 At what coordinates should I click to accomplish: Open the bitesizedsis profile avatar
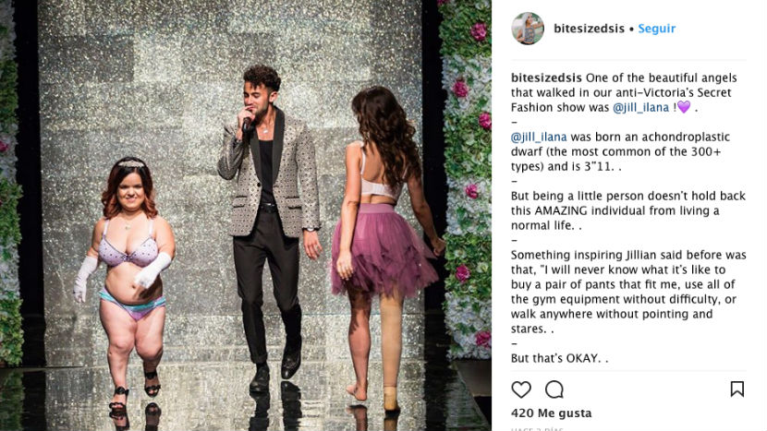(x=528, y=29)
